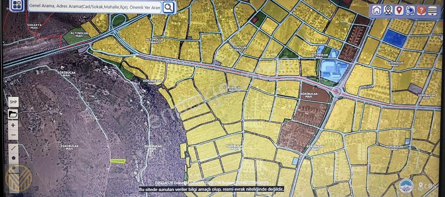This screenshot has width=445, height=197.
Task: Click the roundabout on the main road
Action: (337, 91)
